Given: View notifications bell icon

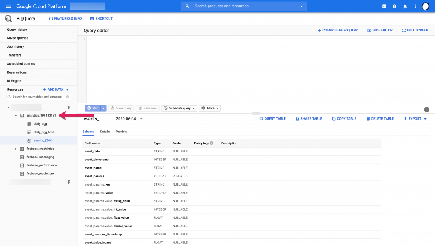Looking at the screenshot, I should tap(405, 6).
